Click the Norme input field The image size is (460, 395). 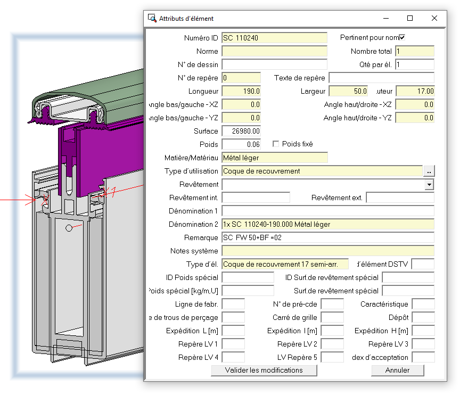tap(274, 52)
